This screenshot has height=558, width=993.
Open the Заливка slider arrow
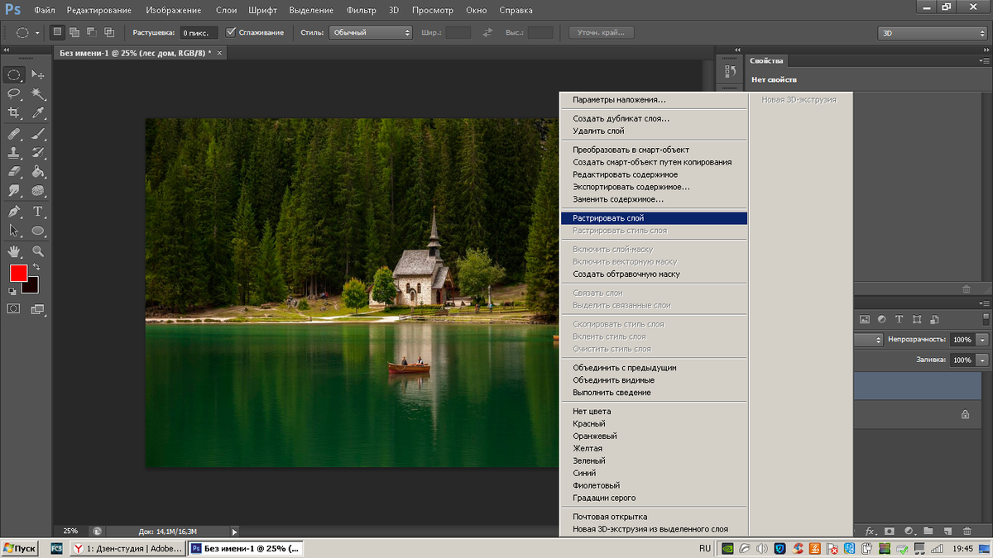[x=982, y=360]
